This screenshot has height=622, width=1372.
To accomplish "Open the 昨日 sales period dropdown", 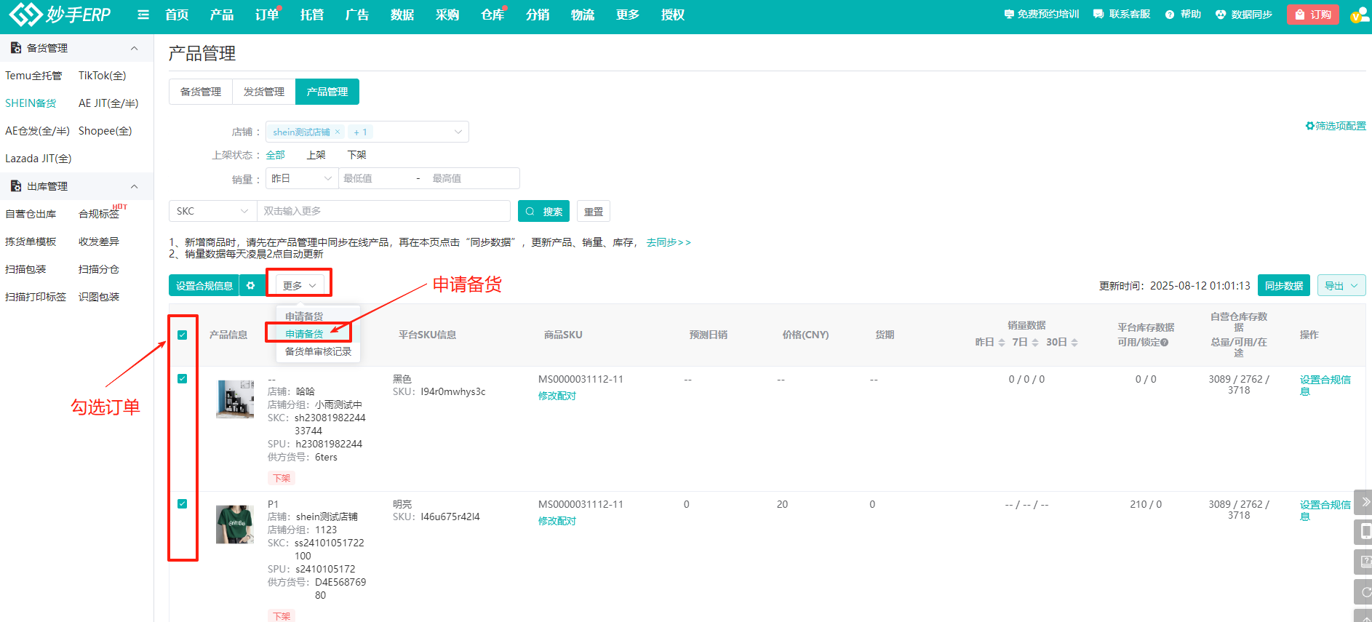I will pos(302,178).
